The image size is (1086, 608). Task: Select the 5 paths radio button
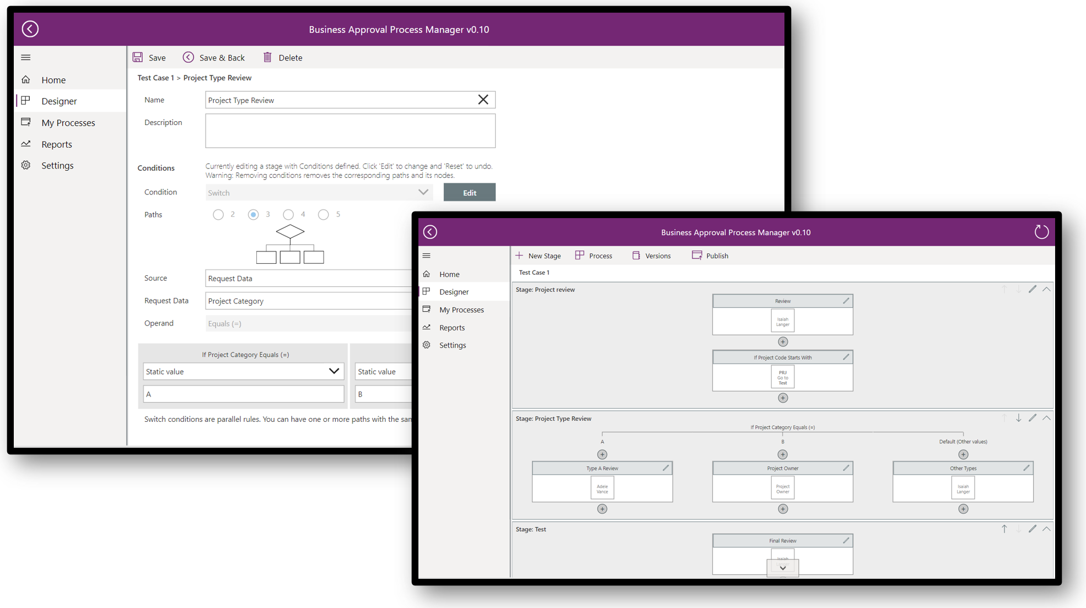coord(325,215)
